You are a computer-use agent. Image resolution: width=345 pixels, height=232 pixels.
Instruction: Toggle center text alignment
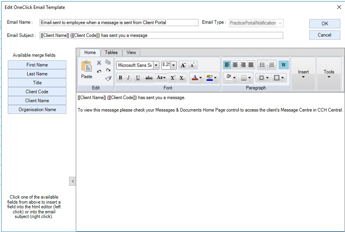click(235, 65)
